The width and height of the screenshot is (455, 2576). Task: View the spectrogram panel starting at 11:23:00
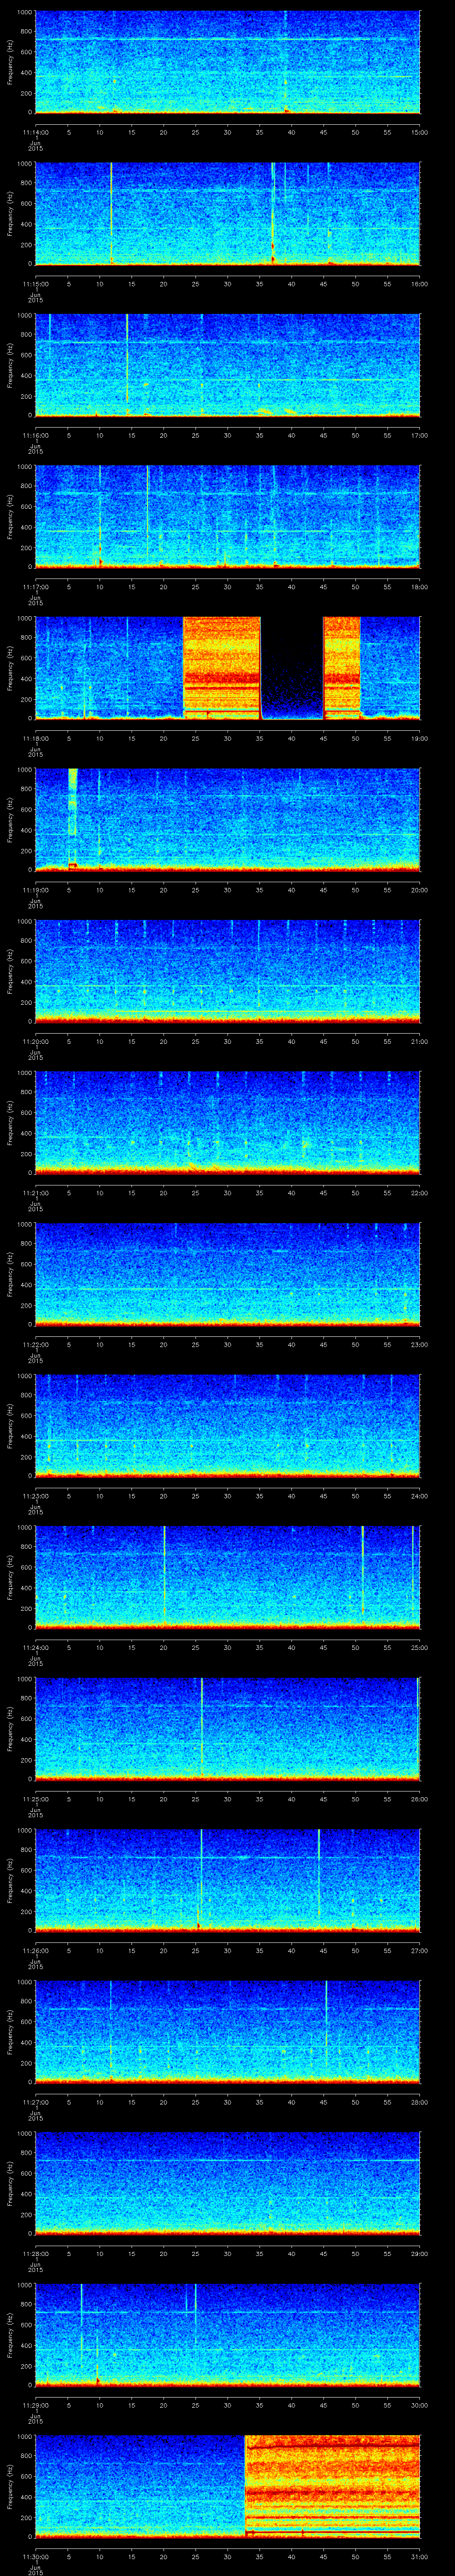(227, 1426)
